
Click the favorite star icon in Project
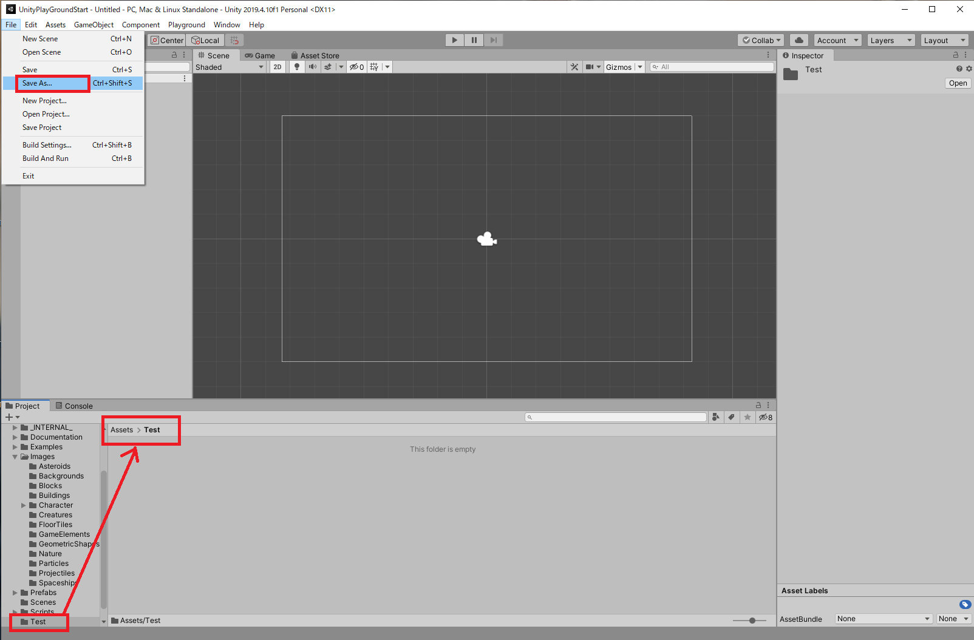coord(748,417)
